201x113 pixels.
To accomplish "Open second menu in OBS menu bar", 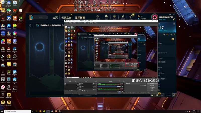I will pyautogui.click(x=70, y=23).
